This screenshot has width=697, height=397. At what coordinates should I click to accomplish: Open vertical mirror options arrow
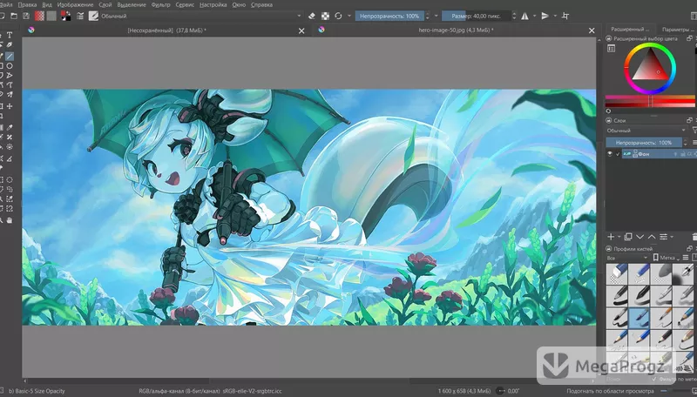click(x=555, y=16)
